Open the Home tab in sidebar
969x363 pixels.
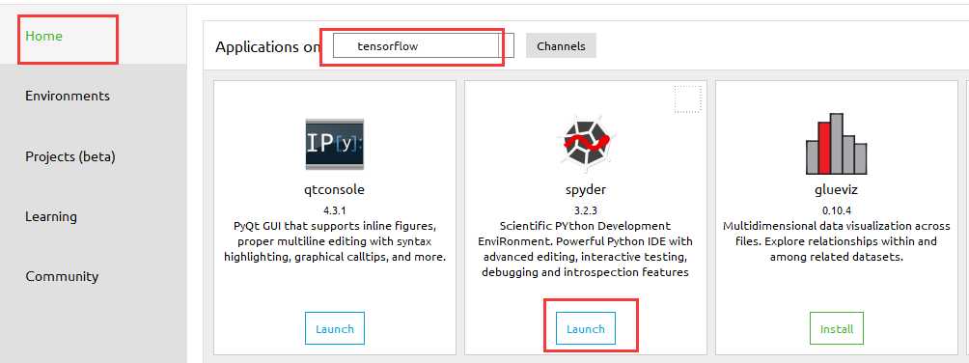(x=43, y=36)
